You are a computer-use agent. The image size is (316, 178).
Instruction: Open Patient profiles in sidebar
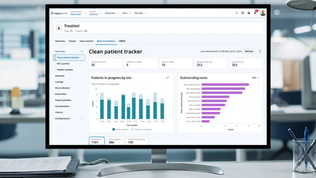[x=63, y=100]
